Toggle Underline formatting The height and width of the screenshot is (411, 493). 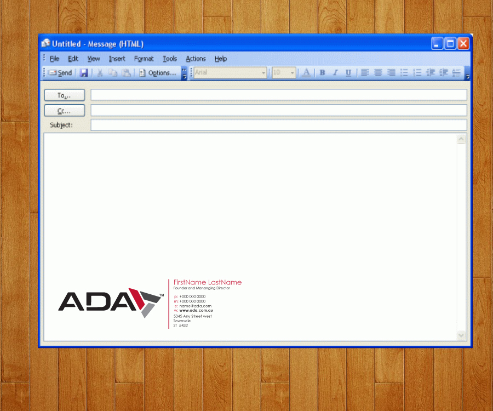tap(348, 73)
